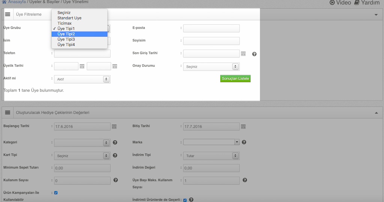Choose Ticimax option in the dropdown list
Image resolution: width=384 pixels, height=202 pixels.
pyautogui.click(x=64, y=23)
